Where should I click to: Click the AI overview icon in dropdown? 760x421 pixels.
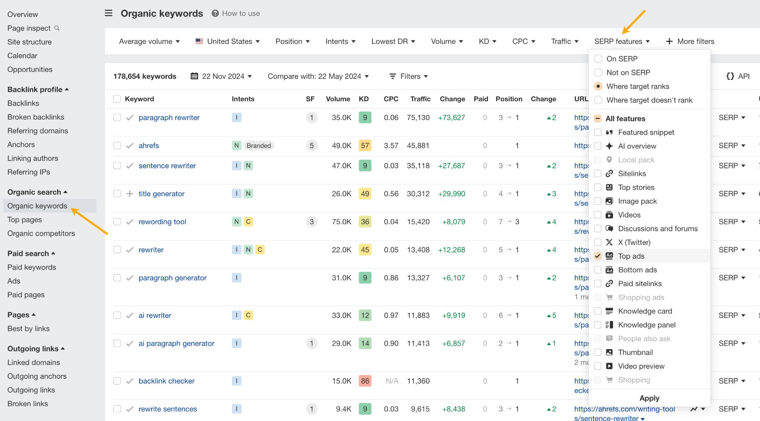point(610,146)
